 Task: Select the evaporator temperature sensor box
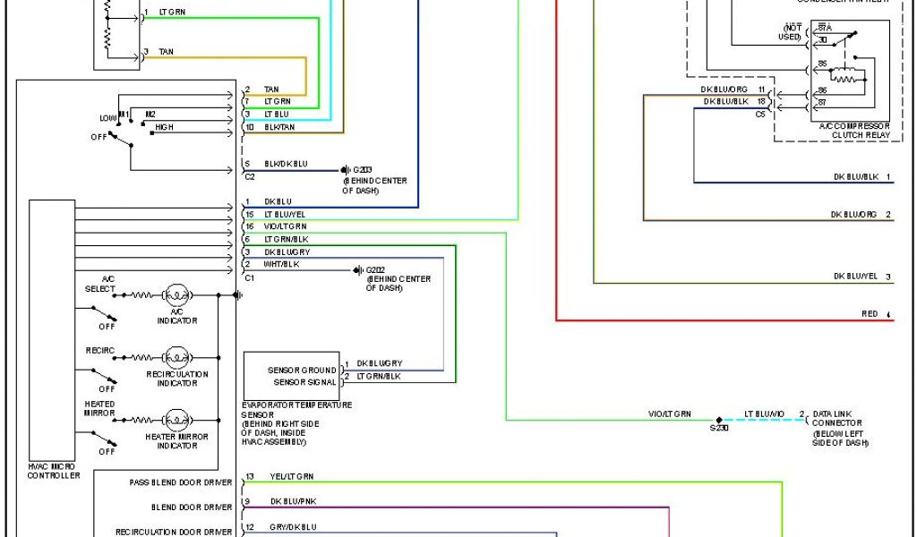coord(291,376)
